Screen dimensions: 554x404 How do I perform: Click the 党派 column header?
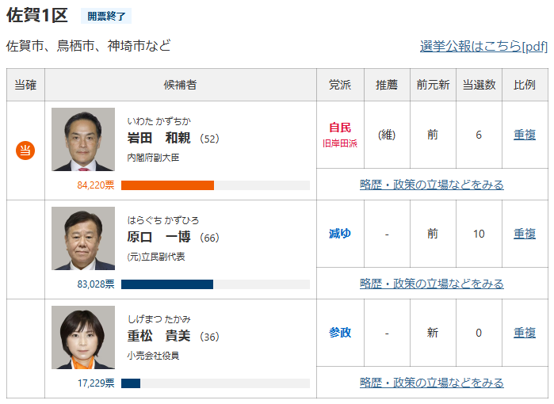point(340,85)
